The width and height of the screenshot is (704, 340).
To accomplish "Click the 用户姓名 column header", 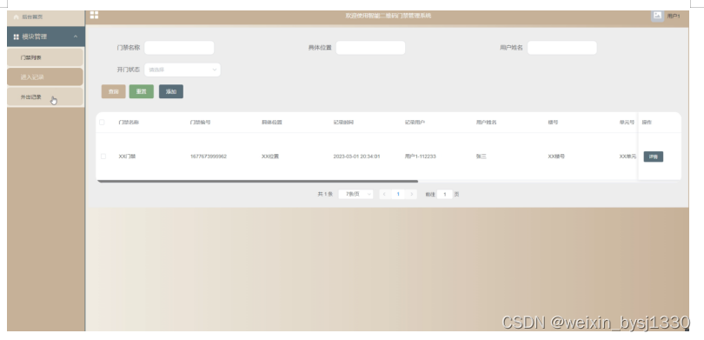I will click(486, 122).
